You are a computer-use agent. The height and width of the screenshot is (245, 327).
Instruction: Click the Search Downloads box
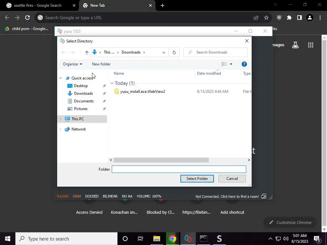216,52
